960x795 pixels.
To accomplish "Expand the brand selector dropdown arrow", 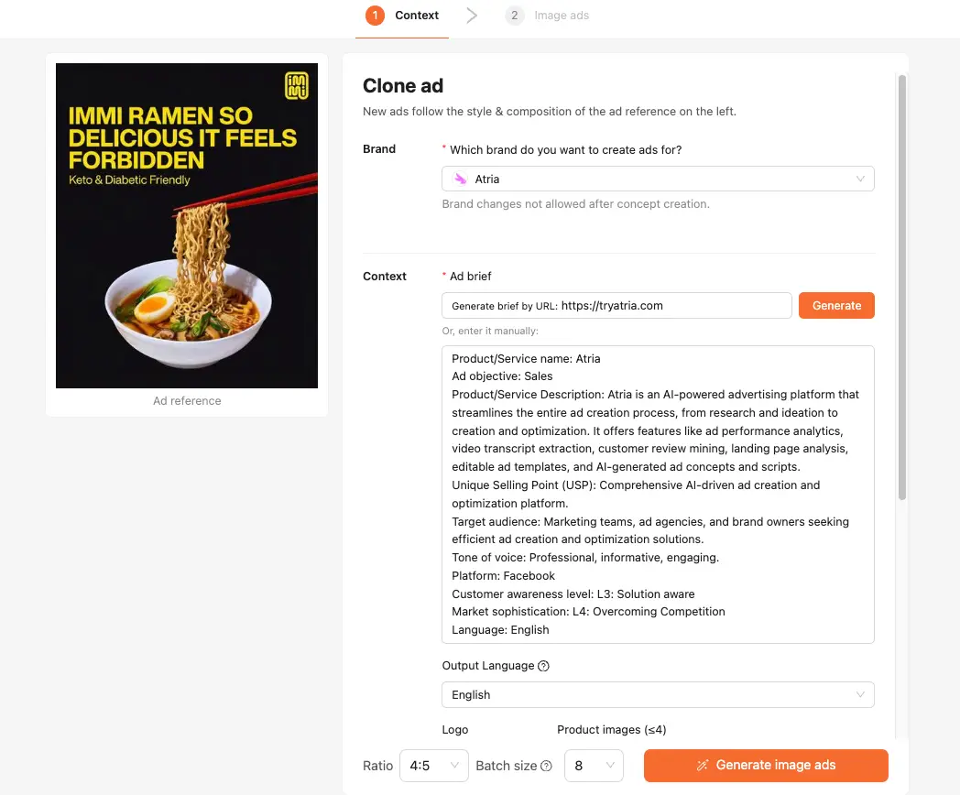I will pos(860,180).
